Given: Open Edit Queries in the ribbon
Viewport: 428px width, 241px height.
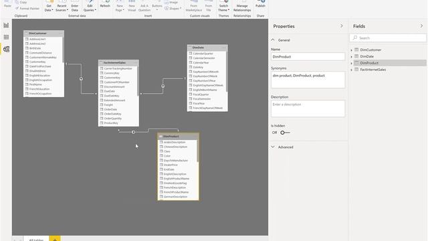Looking at the screenshot, I should 90,6.
